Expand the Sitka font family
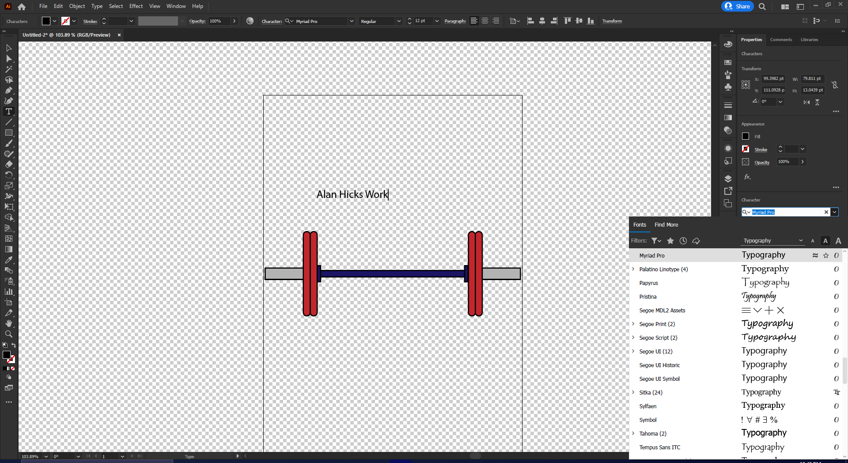The width and height of the screenshot is (848, 463). click(634, 392)
